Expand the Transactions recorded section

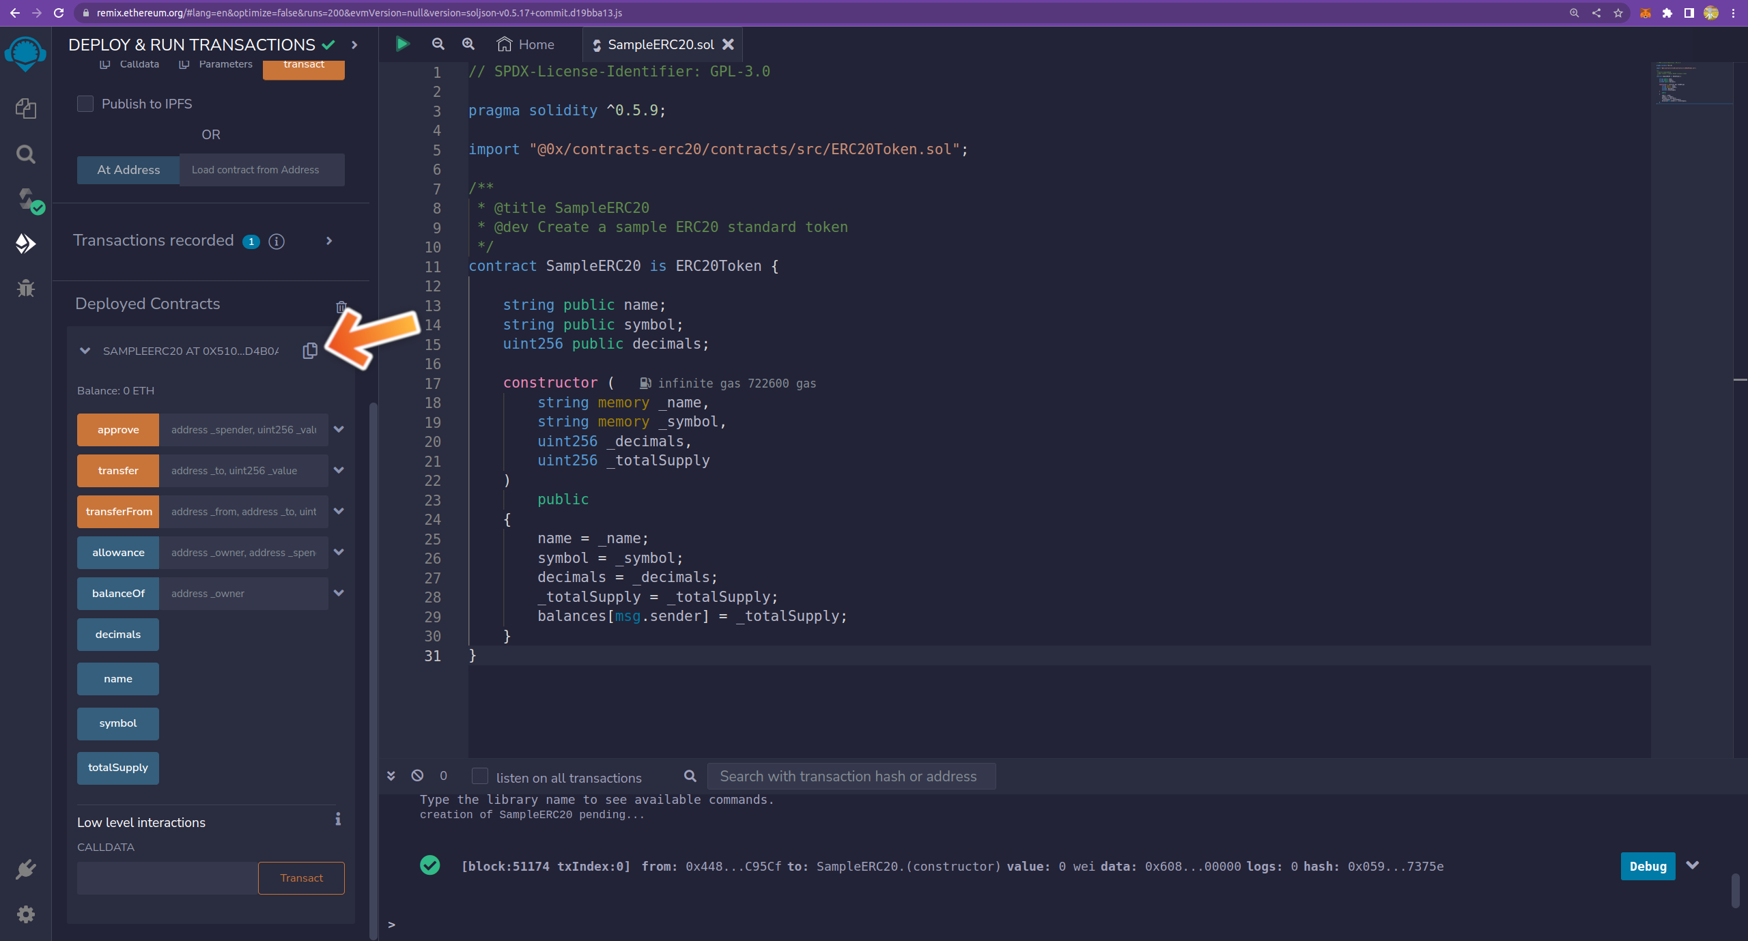329,241
